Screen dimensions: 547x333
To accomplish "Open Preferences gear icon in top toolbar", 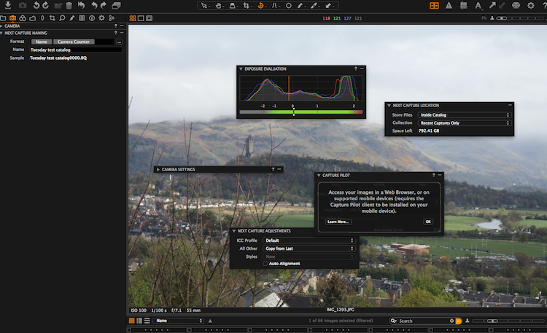I will point(530,5).
